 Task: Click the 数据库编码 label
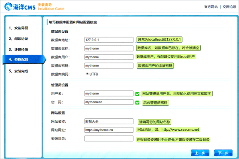click(61, 74)
